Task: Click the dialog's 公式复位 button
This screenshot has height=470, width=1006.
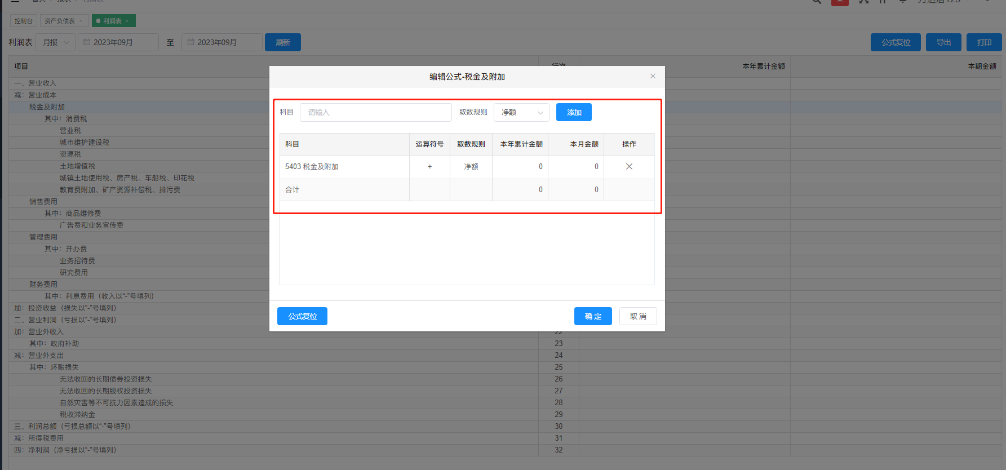Action: pos(302,316)
